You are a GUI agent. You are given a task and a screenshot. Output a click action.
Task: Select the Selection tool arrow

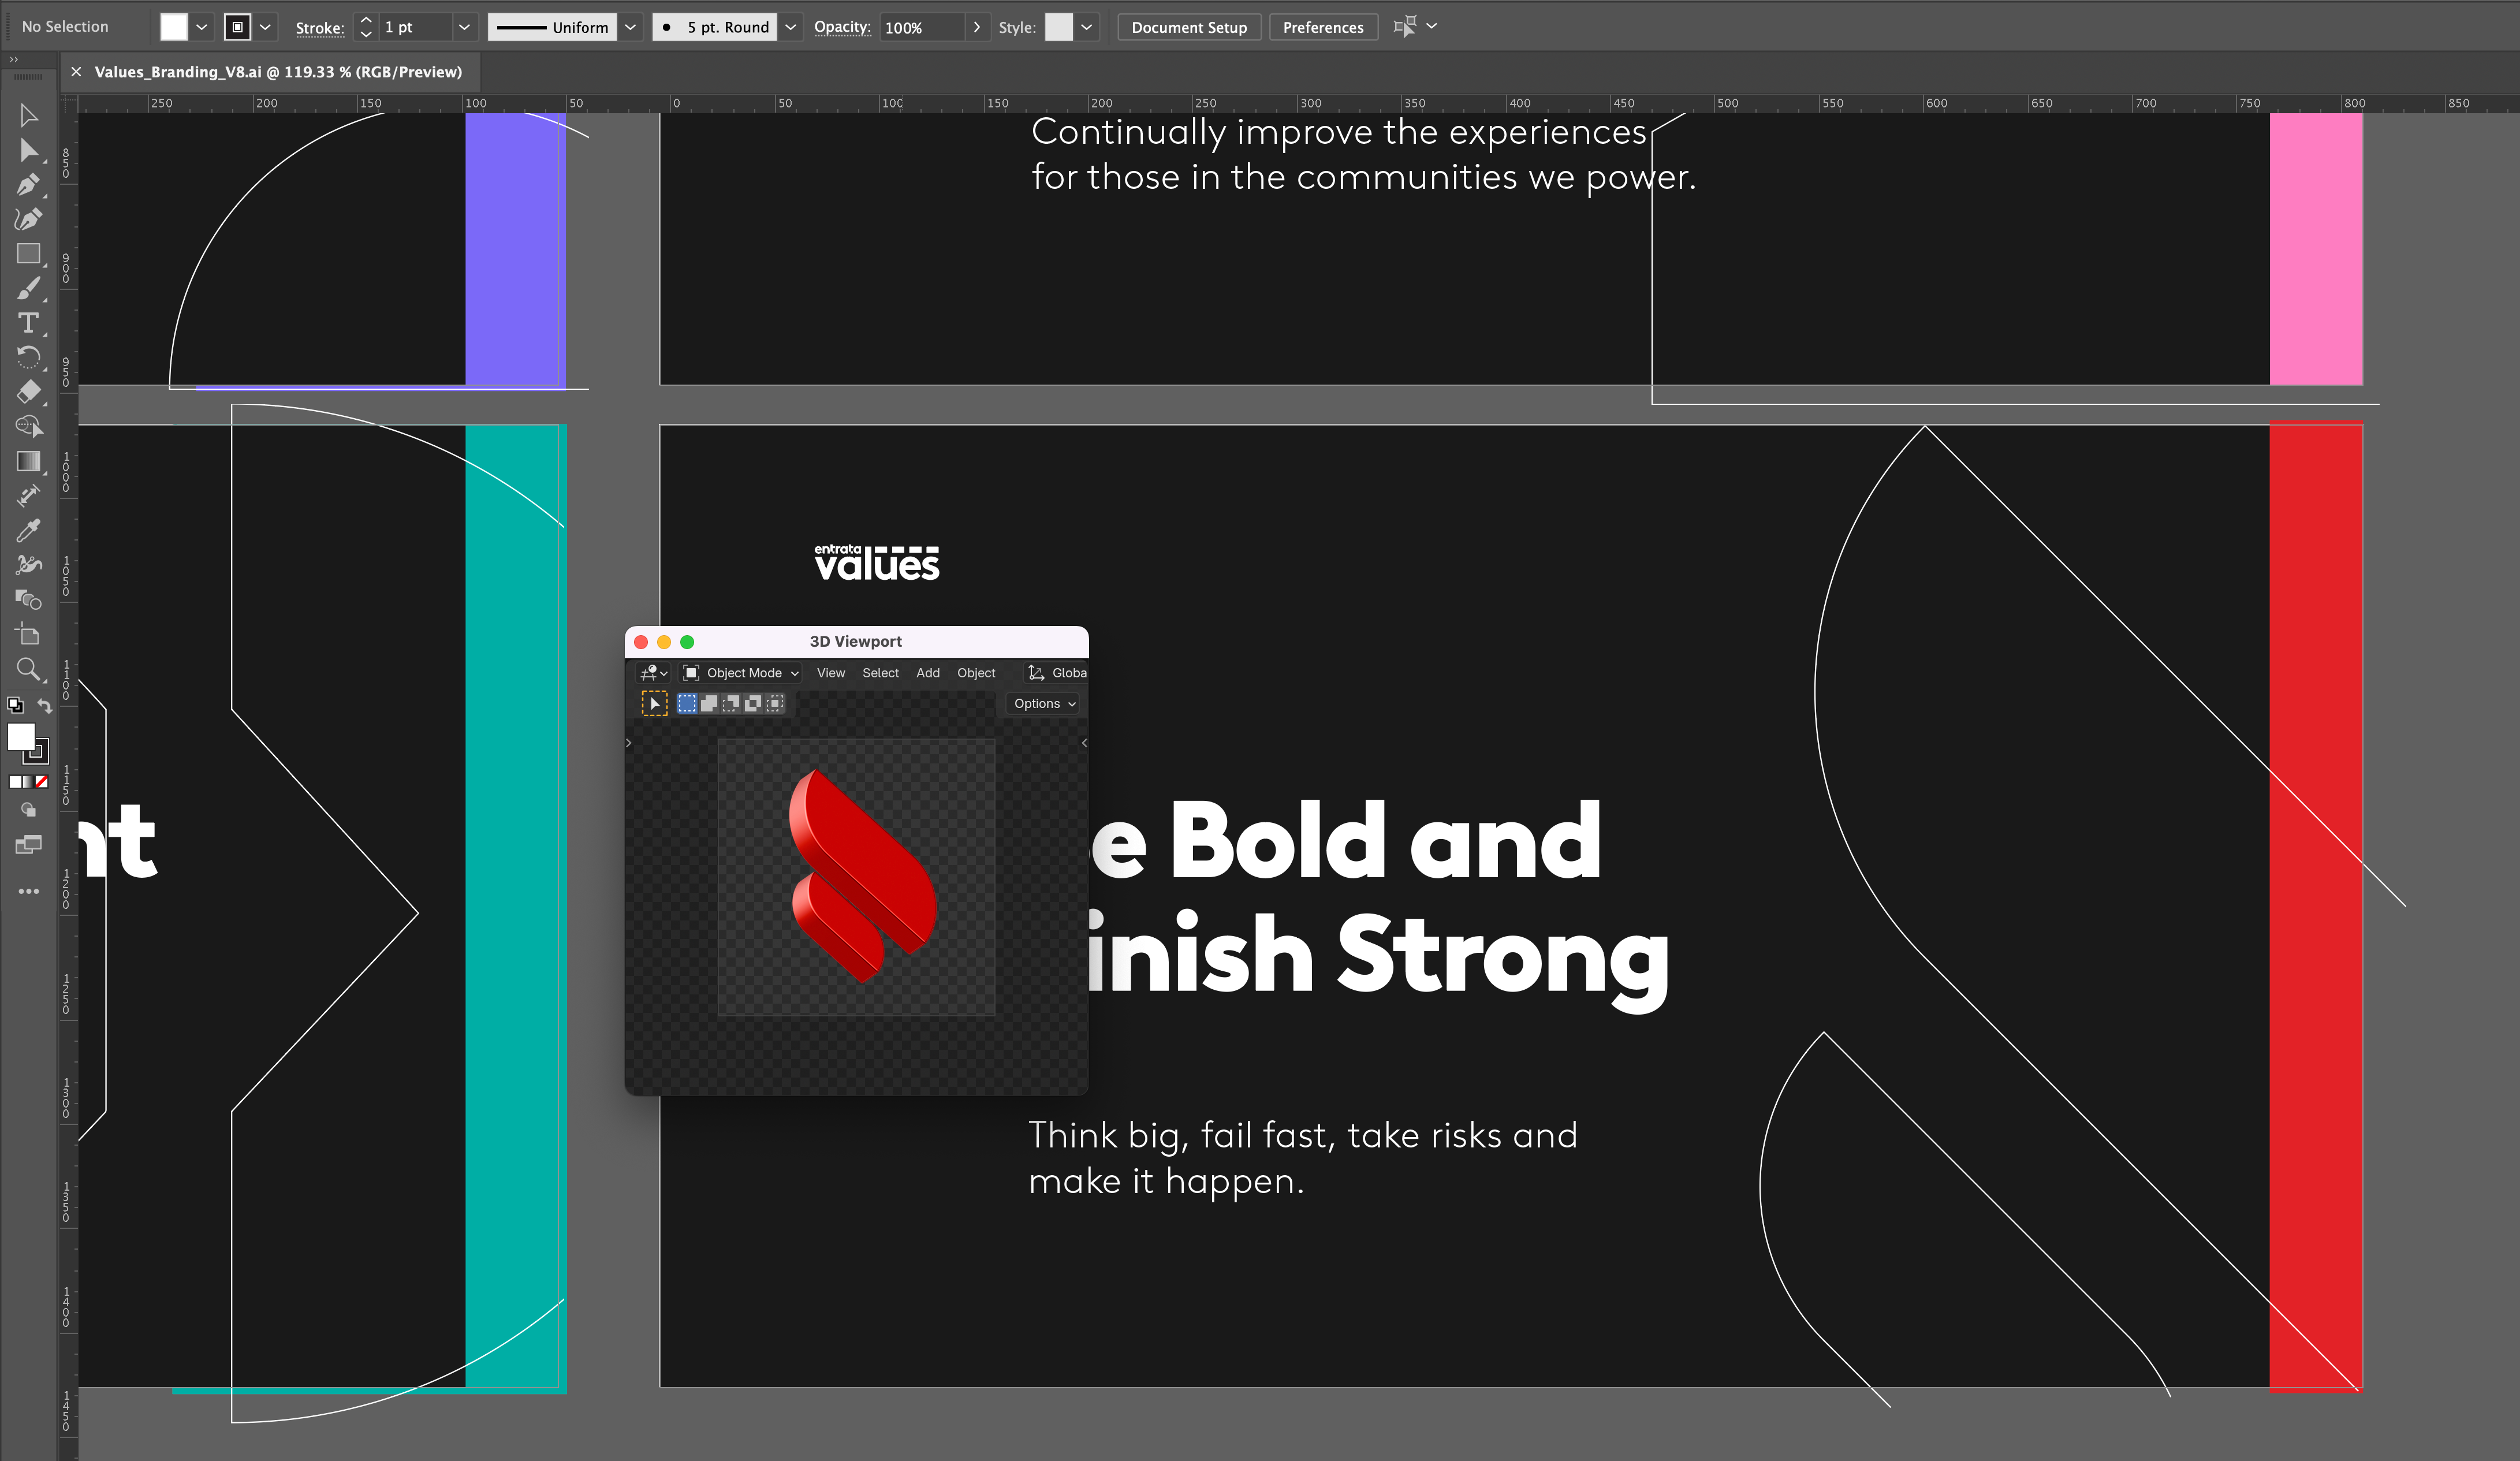[28, 116]
